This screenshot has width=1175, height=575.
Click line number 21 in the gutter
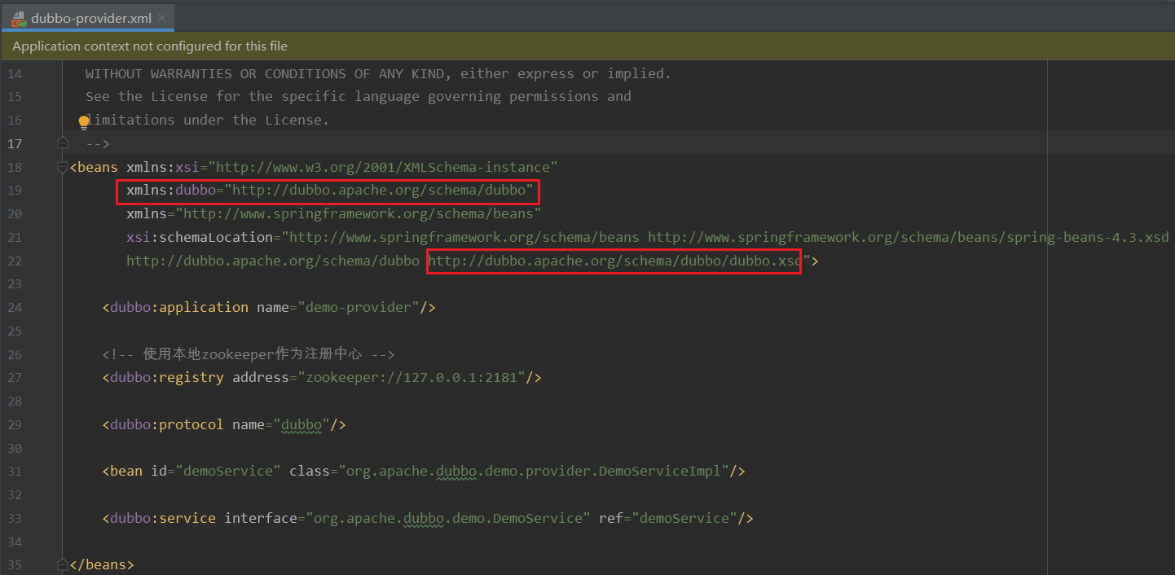15,237
